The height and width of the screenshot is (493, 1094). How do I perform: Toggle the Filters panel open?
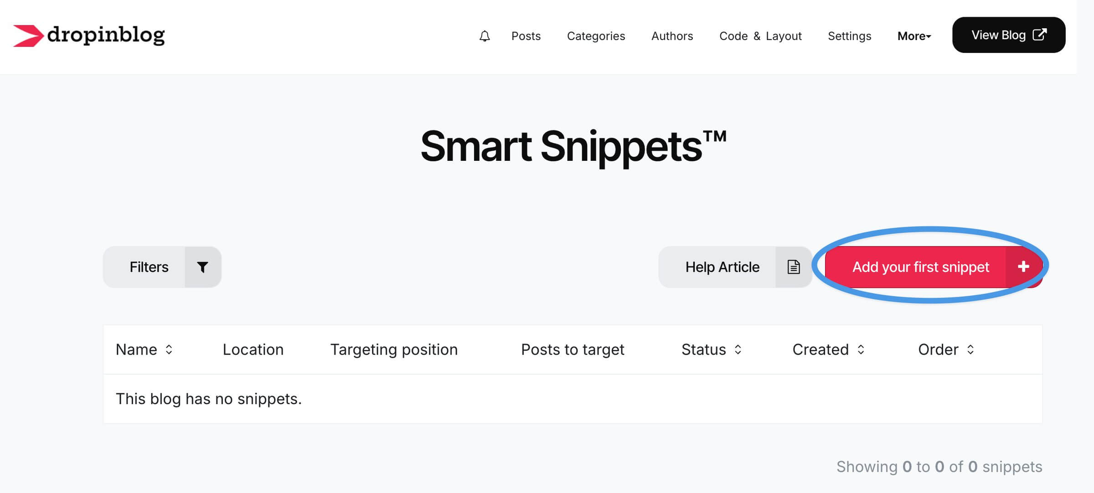coord(149,267)
